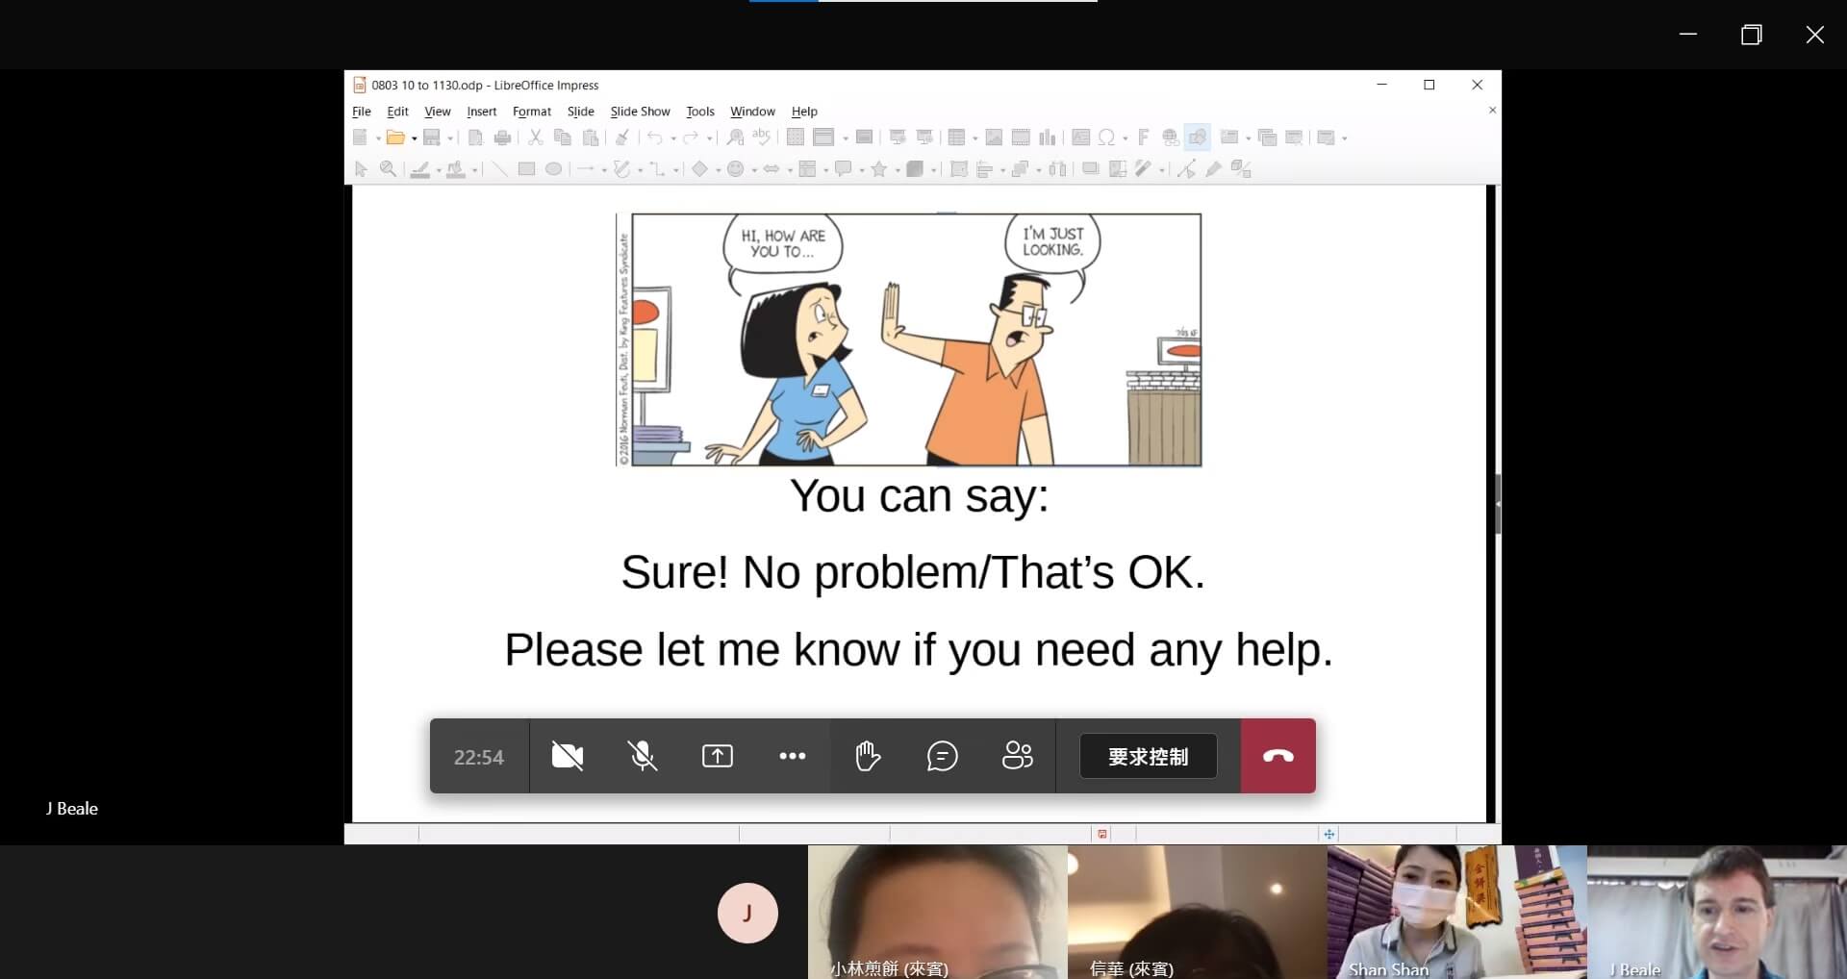Expand the Lines and Arrows dropdown arrow
The image size is (1847, 979).
tap(604, 170)
